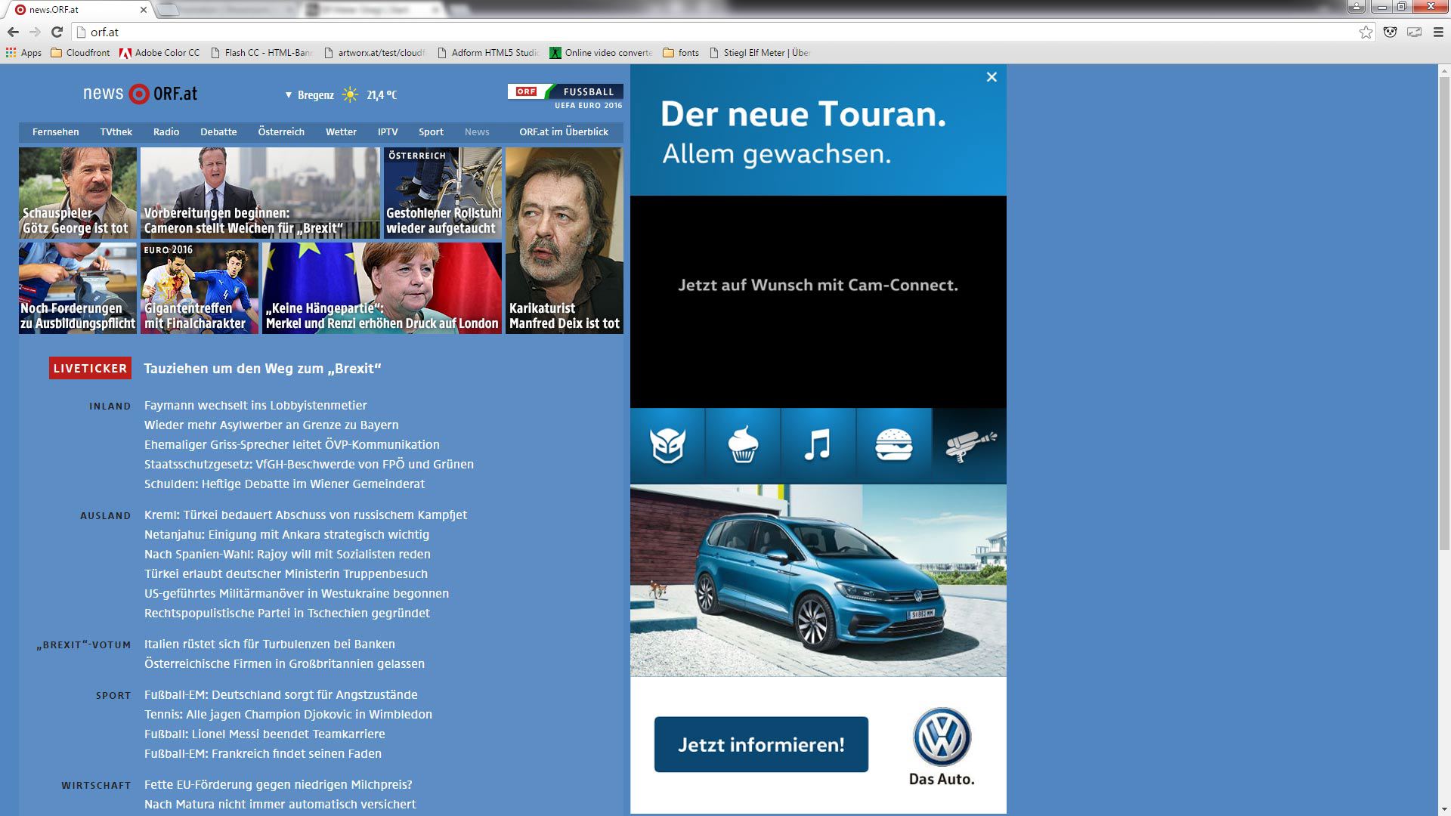Open the new tab button

pyautogui.click(x=168, y=10)
